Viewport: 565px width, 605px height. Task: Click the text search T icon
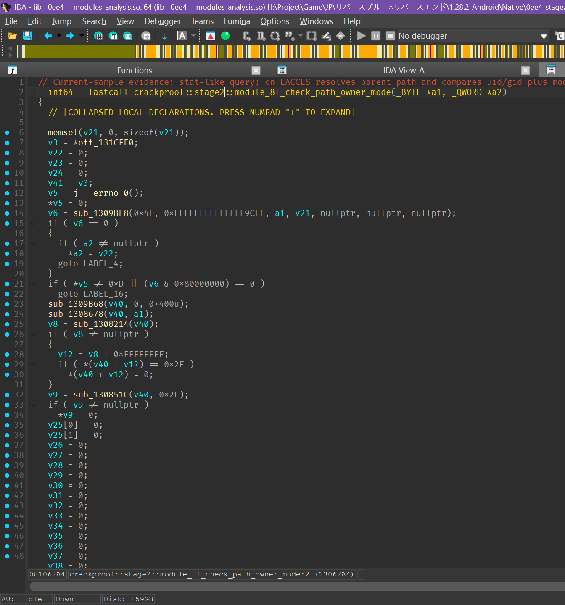tap(113, 36)
